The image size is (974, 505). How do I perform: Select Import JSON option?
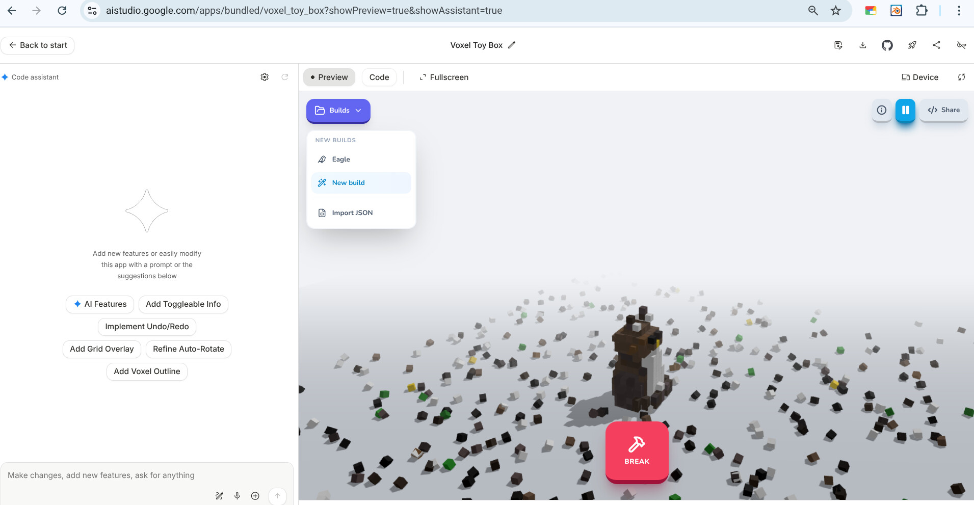point(352,213)
